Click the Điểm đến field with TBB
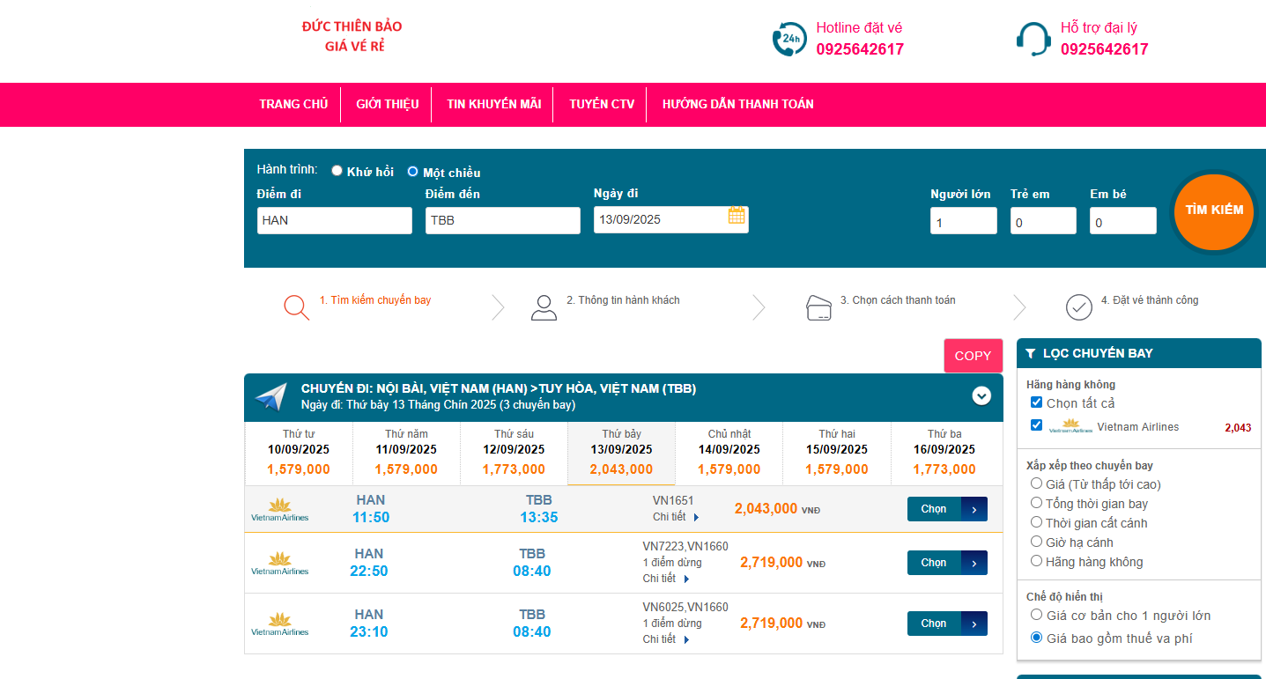Screen dimensions: 1266x679 pos(503,220)
